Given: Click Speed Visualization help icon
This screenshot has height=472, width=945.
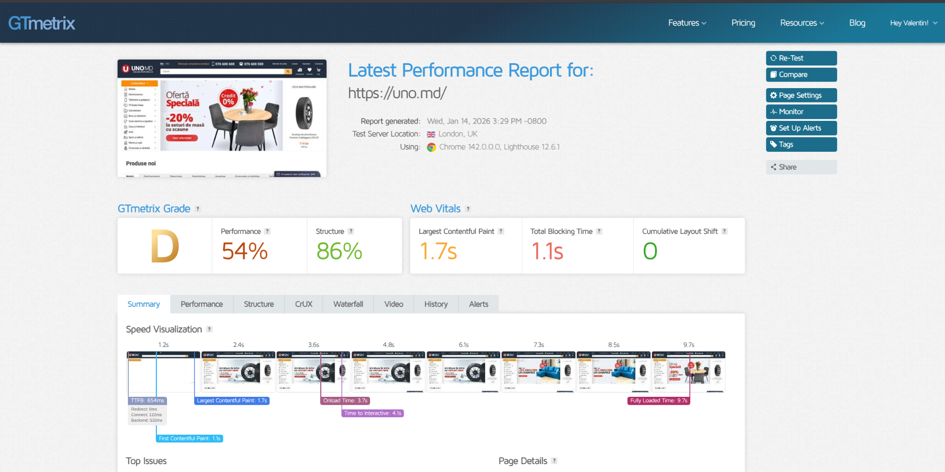Looking at the screenshot, I should pos(209,329).
